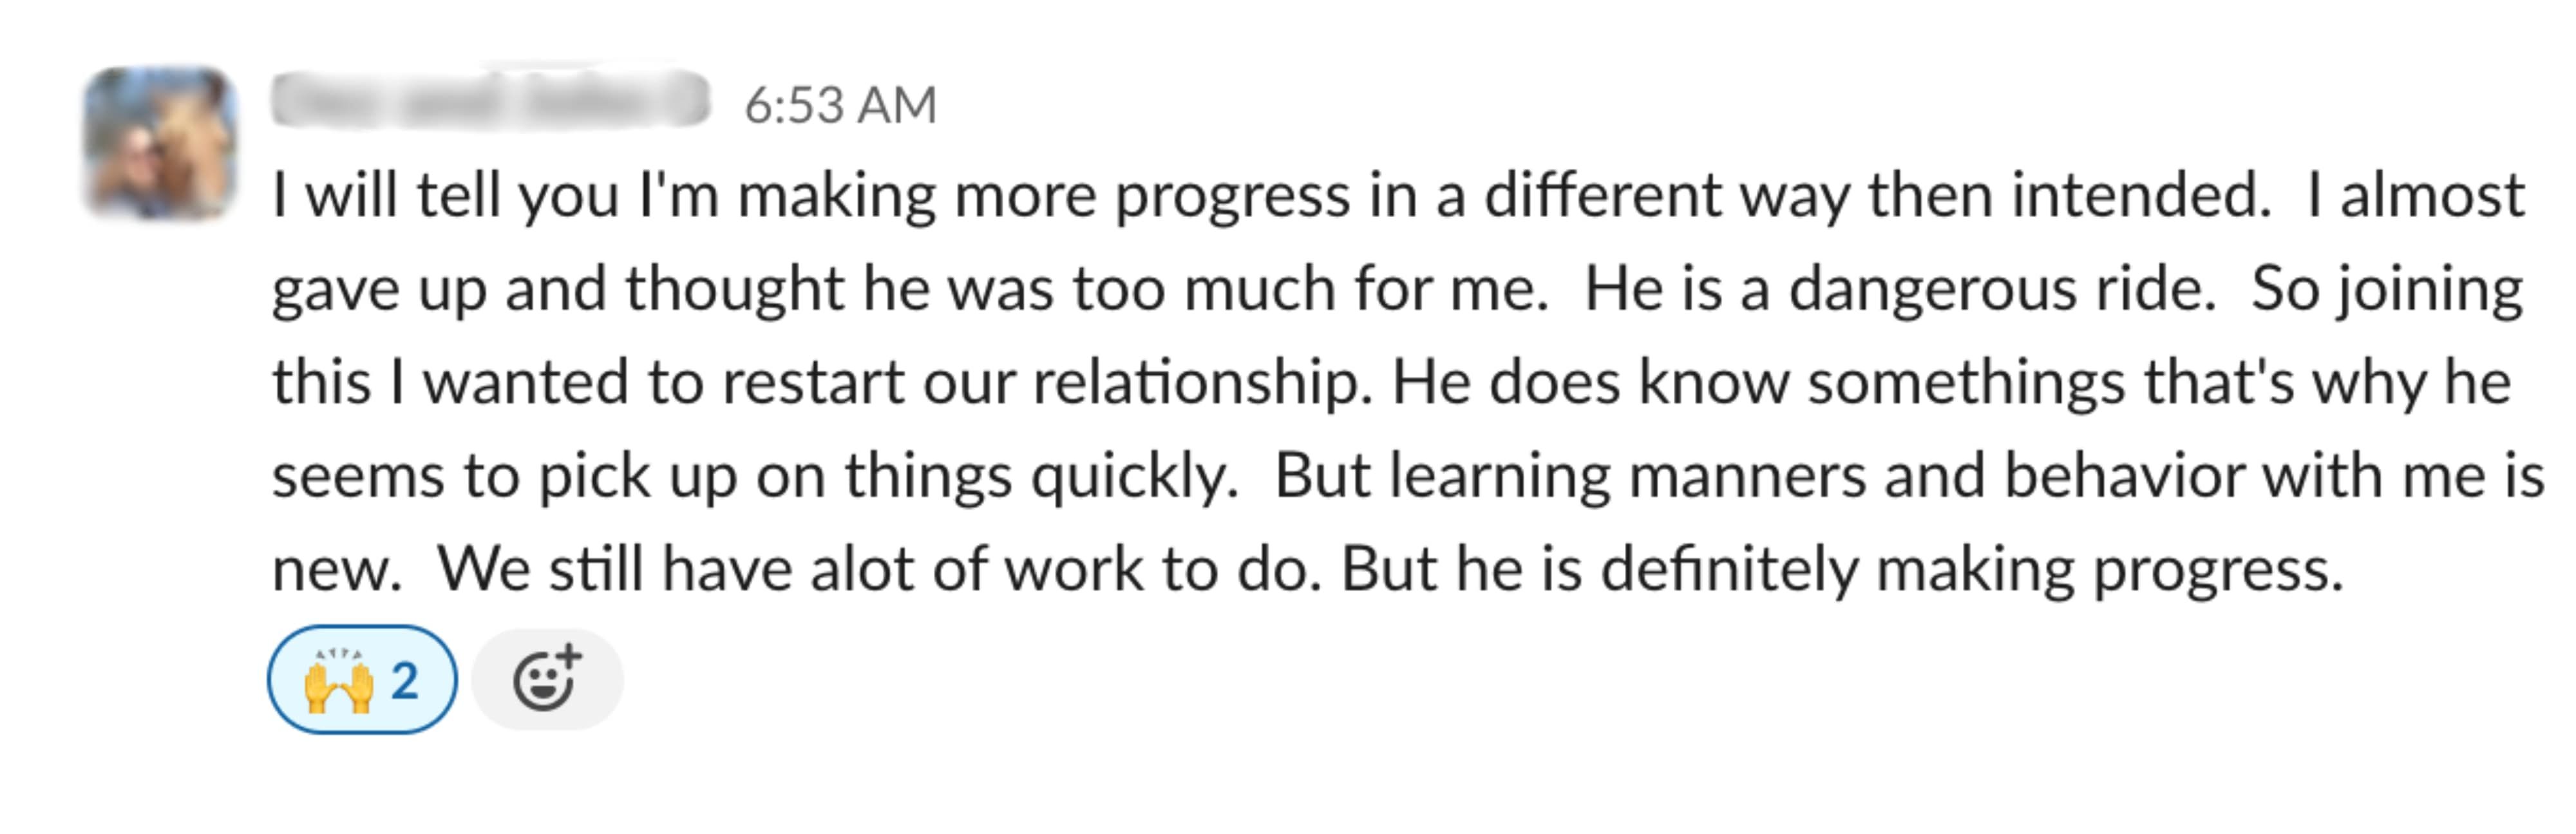The width and height of the screenshot is (2576, 834).
Task: Open the sender's profile picture
Action: tap(160, 142)
